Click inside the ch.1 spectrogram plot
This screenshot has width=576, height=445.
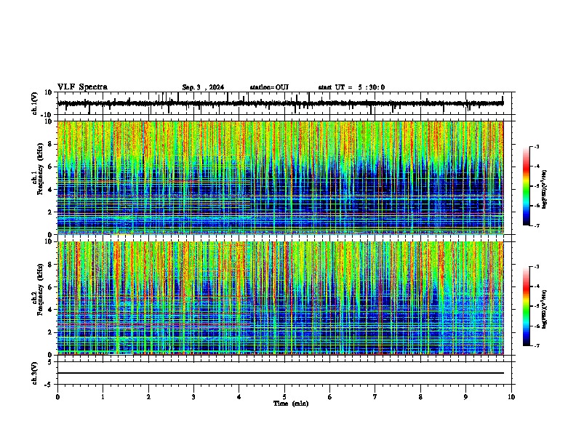(x=281, y=177)
